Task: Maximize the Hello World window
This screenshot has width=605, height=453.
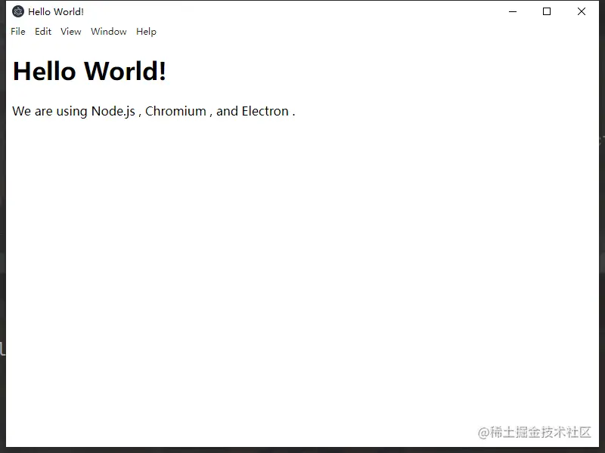Action: [547, 11]
